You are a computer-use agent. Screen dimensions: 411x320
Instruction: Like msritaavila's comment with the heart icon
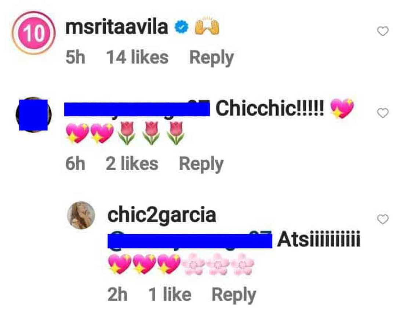pos(383,31)
